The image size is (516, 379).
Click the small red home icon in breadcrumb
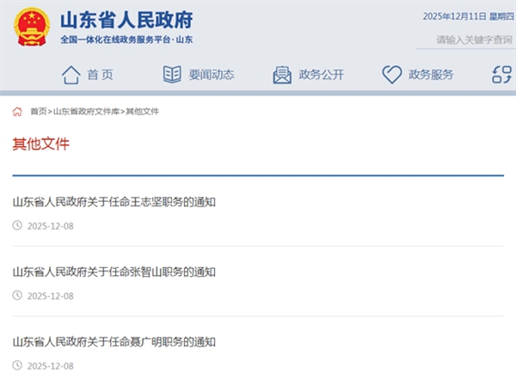[x=17, y=112]
